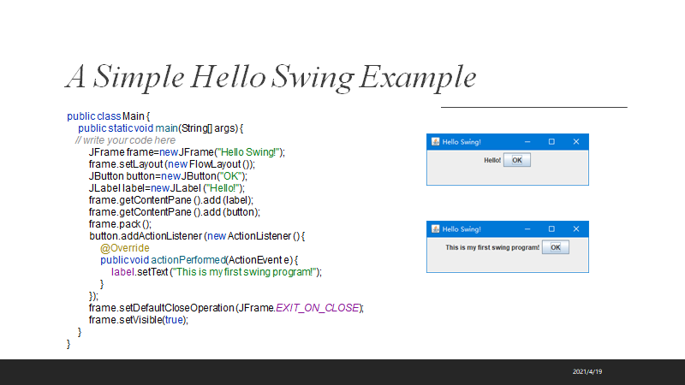Click the JFrame frame=new JFrame code line

(187, 152)
